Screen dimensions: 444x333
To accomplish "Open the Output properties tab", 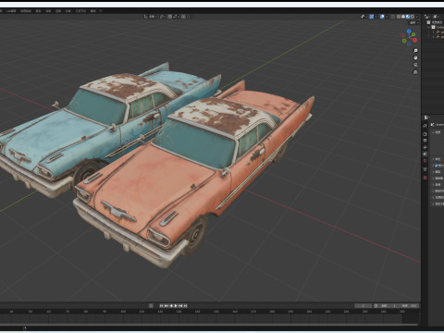I will point(425,141).
